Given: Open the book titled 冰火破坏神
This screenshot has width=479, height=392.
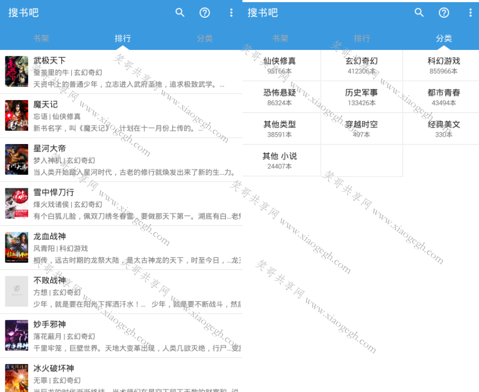Looking at the screenshot, I should click(x=54, y=368).
